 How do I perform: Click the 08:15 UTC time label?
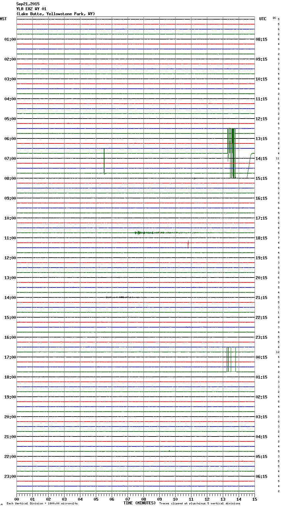click(x=261, y=39)
